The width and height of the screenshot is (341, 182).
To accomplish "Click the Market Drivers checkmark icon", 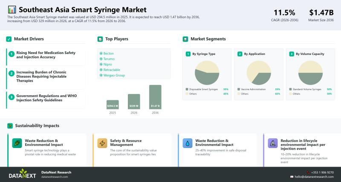I will [x=9, y=39].
